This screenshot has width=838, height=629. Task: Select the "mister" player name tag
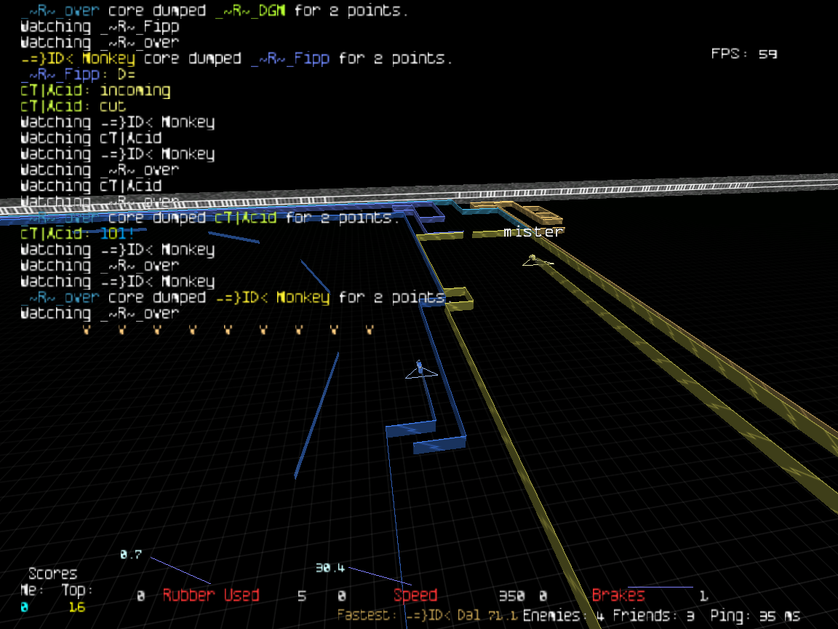(533, 232)
